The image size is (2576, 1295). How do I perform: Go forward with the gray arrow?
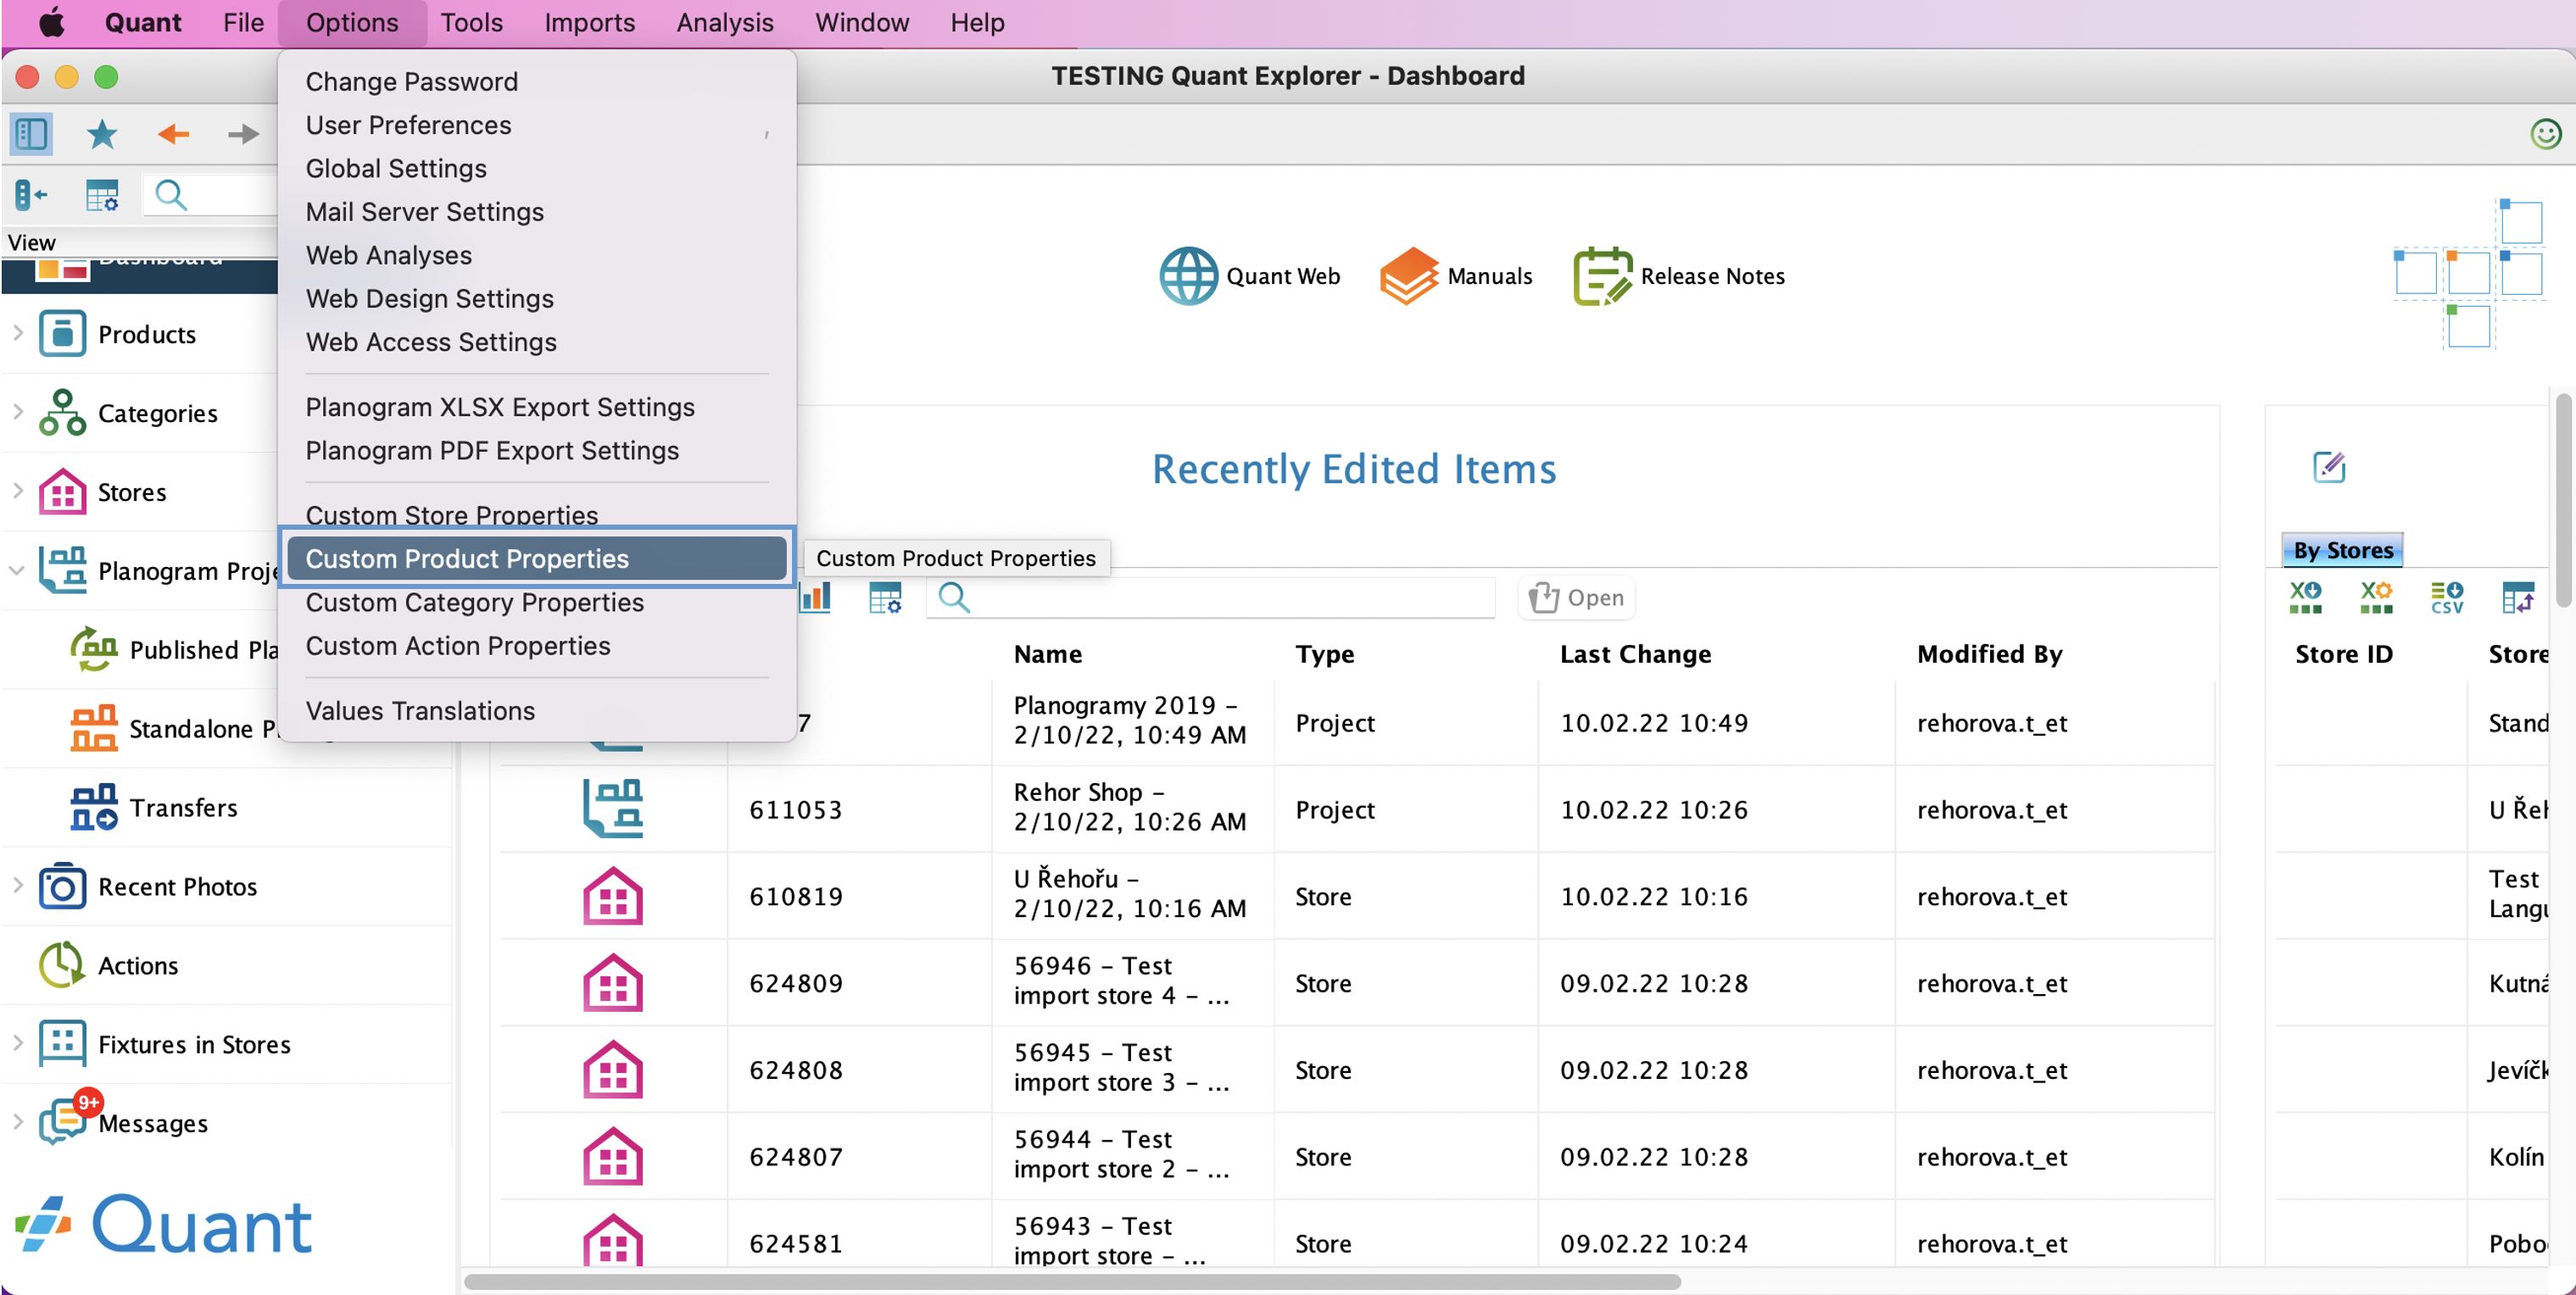243,134
